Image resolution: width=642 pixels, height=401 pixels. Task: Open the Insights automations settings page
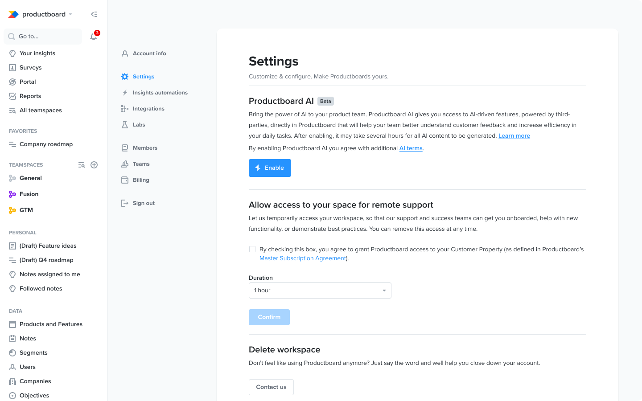(160, 93)
